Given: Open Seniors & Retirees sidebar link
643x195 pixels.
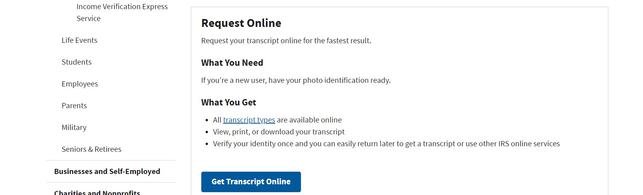Looking at the screenshot, I should pyautogui.click(x=91, y=149).
